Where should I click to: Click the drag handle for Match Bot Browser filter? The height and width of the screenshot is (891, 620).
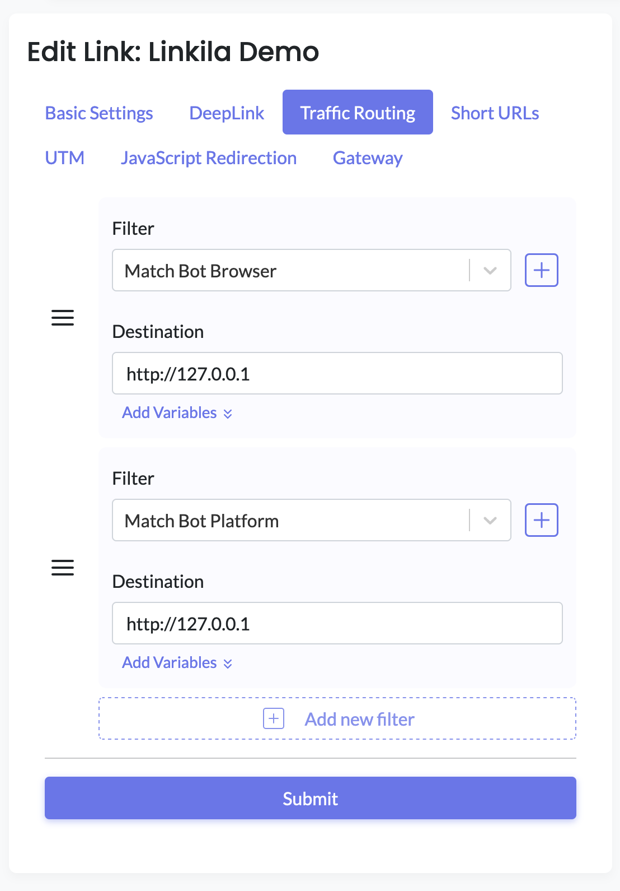pyautogui.click(x=63, y=318)
